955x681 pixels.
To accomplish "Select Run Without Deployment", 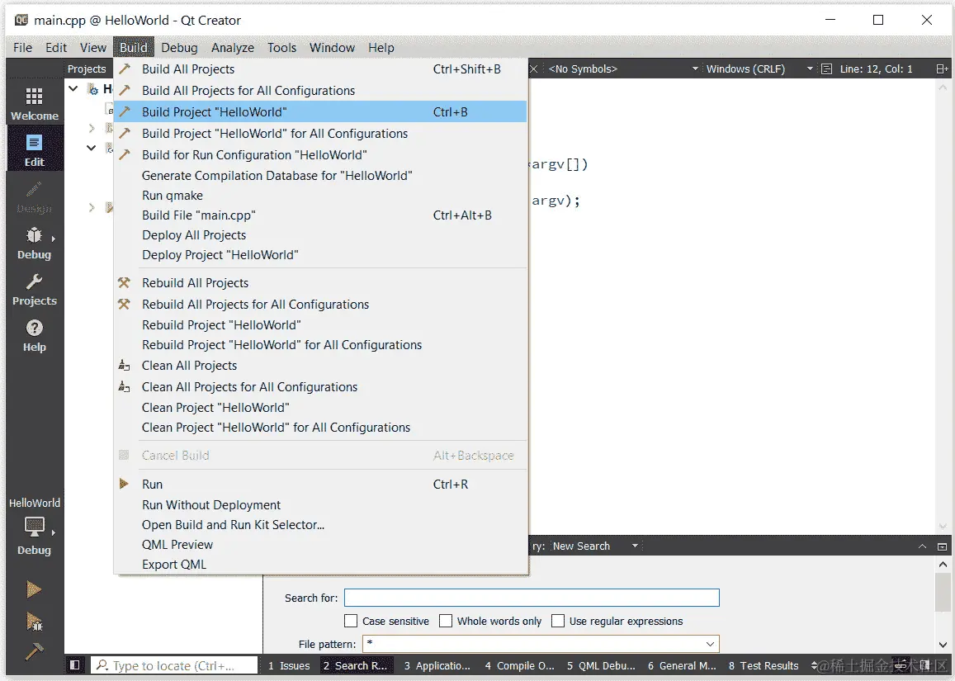I will tap(320, 505).
